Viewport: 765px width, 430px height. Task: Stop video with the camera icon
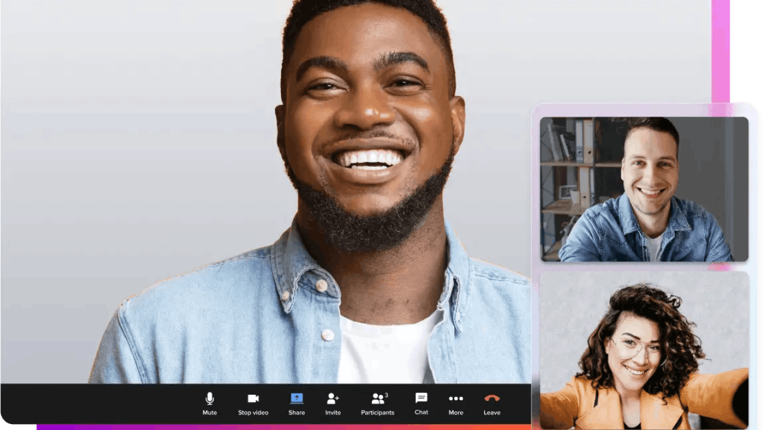click(253, 404)
